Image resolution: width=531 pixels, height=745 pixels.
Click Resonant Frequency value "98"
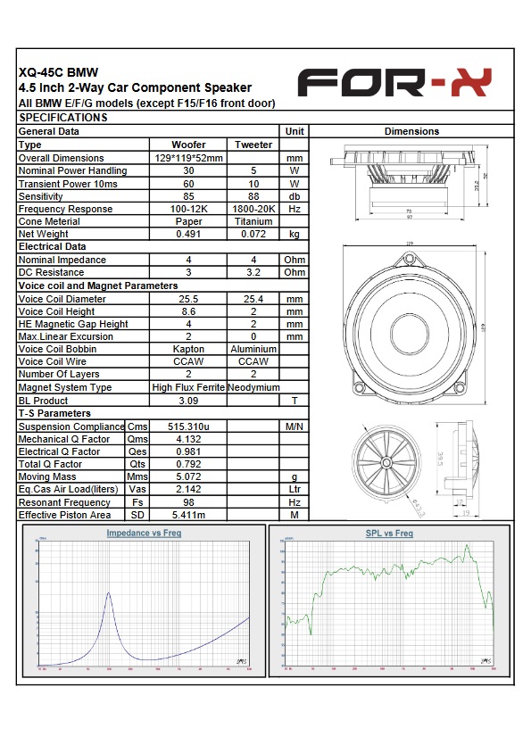tap(188, 502)
